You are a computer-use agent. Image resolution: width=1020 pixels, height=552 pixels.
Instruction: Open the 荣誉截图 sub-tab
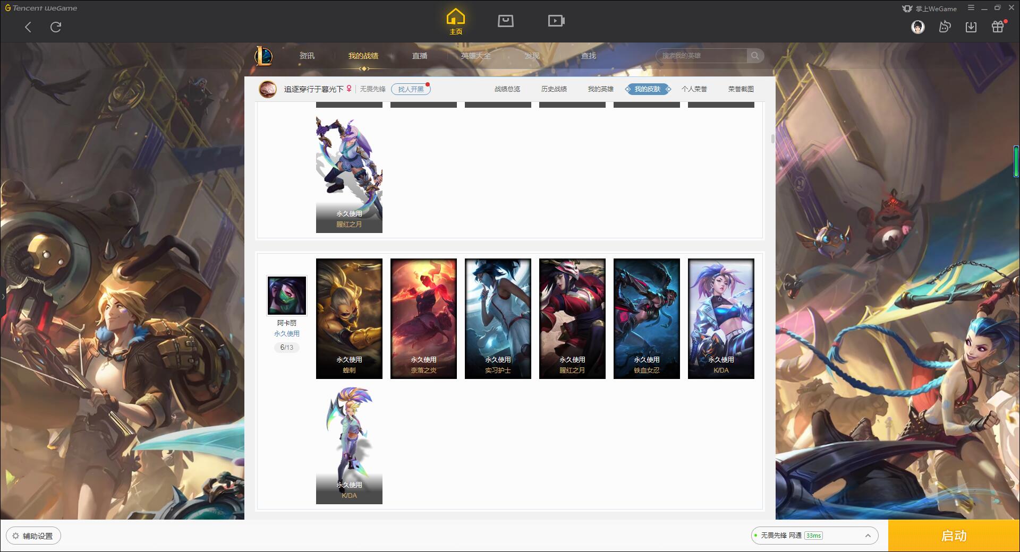click(741, 89)
